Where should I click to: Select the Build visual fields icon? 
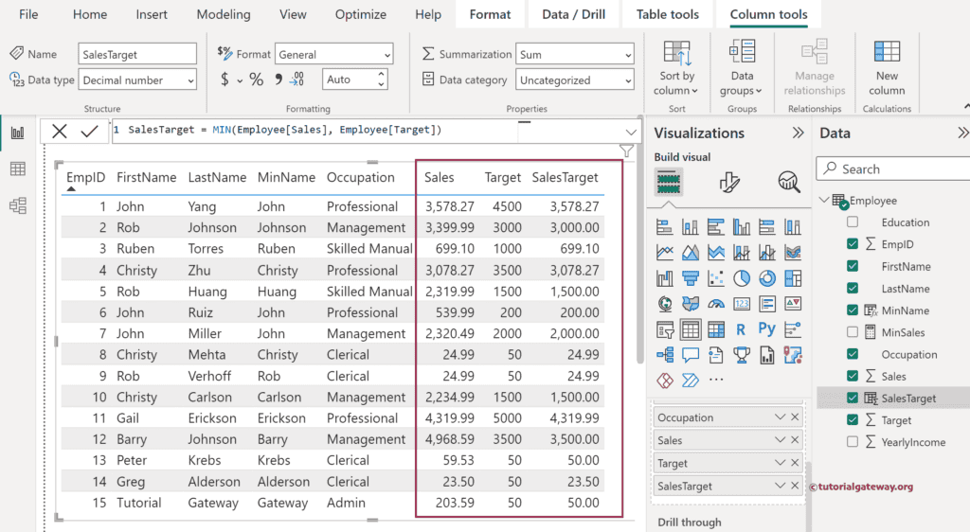[668, 183]
